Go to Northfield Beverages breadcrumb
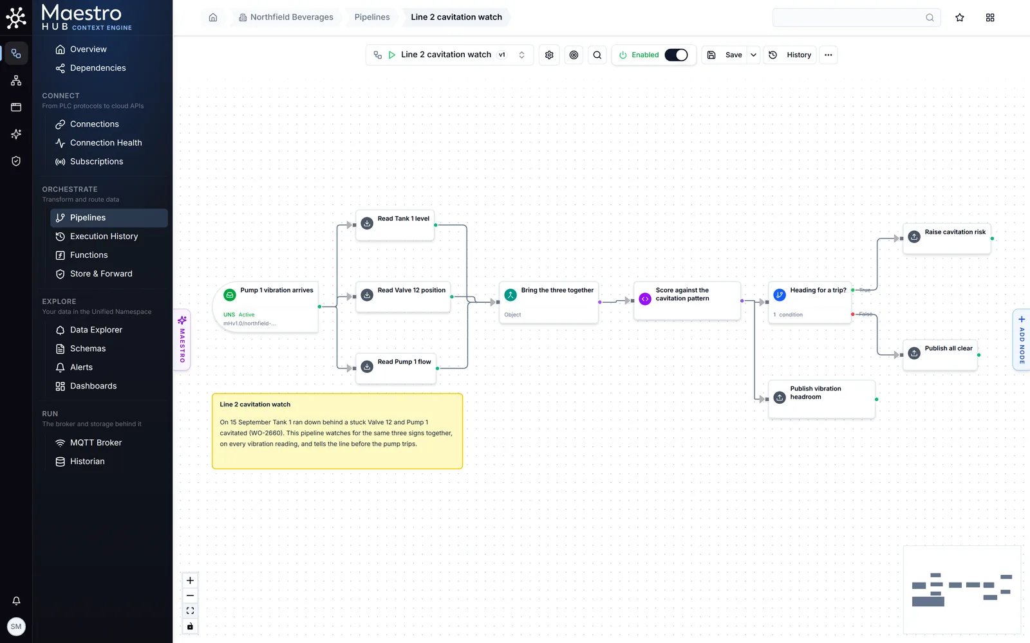This screenshot has width=1030, height=643. pos(286,17)
